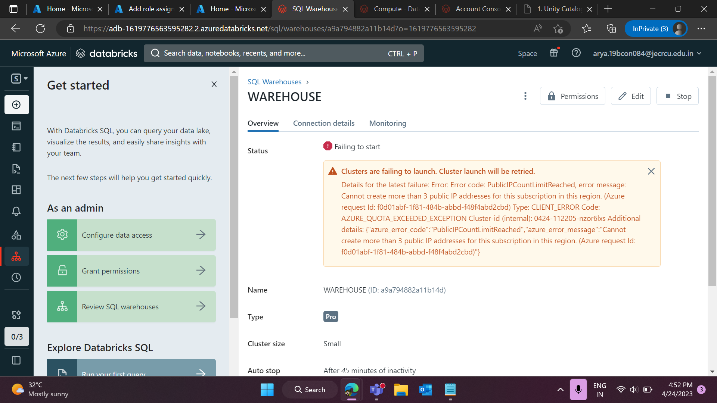Switch to 1. Unity Catalog browser tab
Screen dimensions: 717x403
(558, 9)
